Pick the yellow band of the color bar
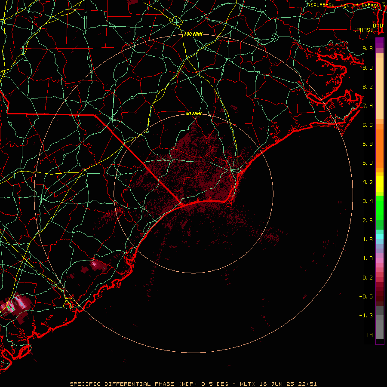 pos(380,184)
